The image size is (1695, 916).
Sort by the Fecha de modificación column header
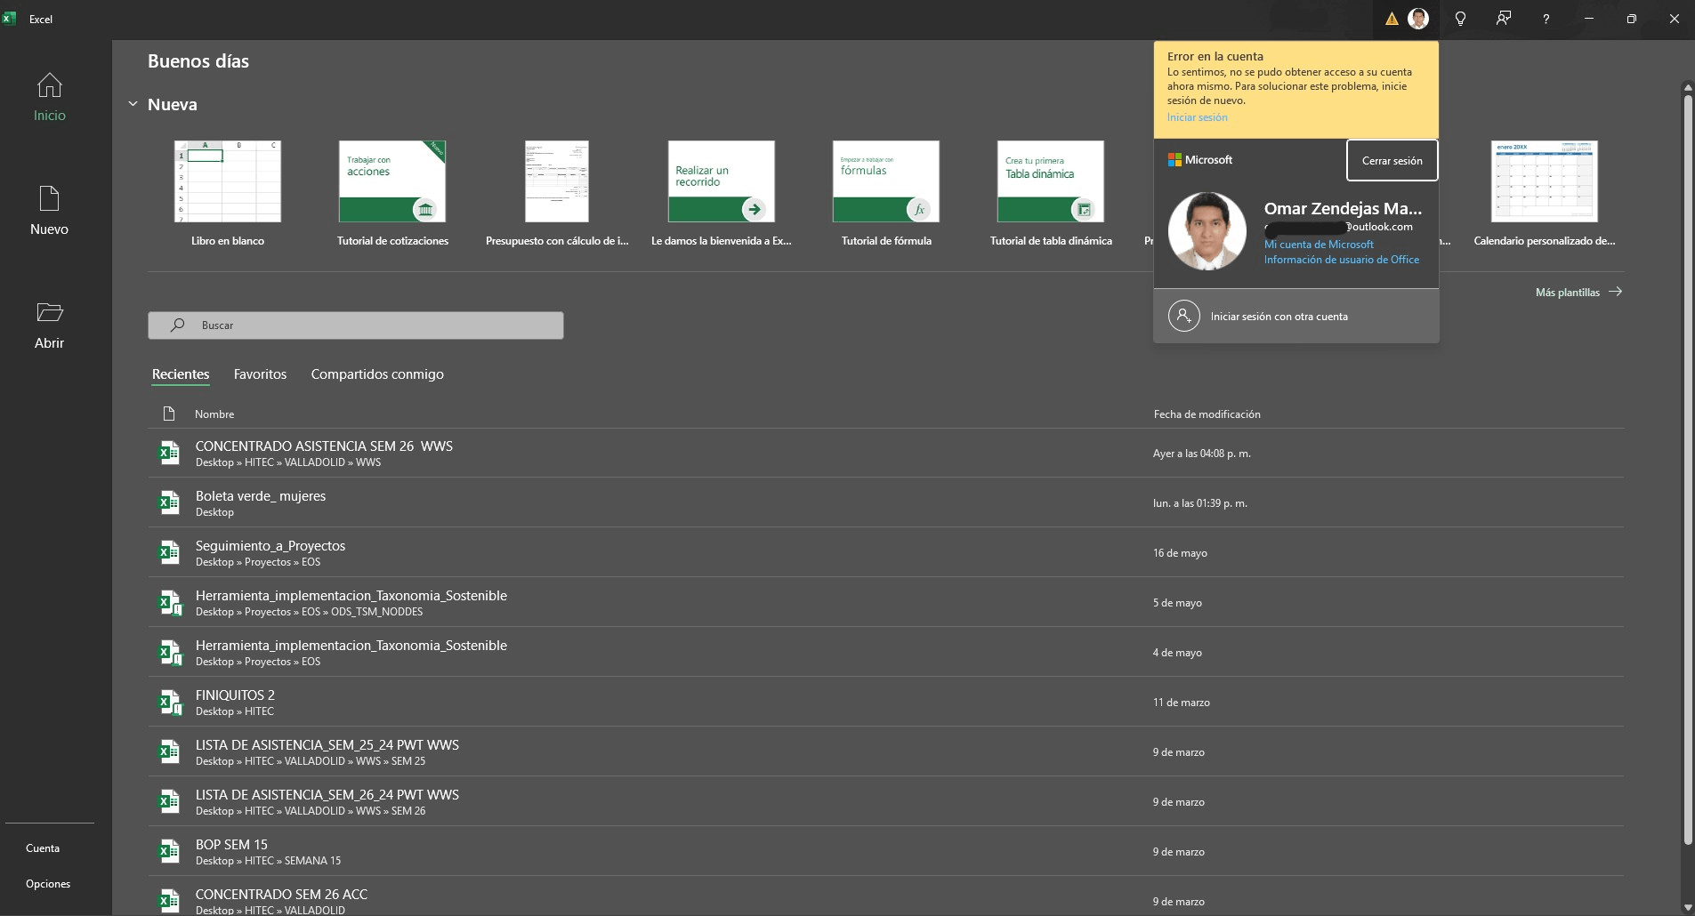pos(1207,414)
